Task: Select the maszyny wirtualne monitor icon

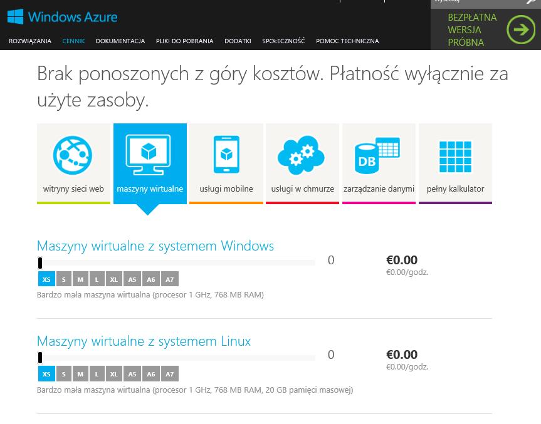Action: point(149,155)
